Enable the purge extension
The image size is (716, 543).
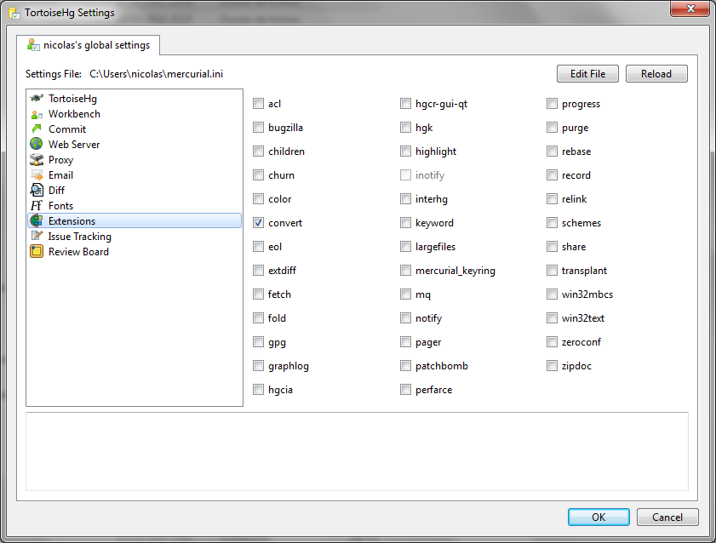553,128
